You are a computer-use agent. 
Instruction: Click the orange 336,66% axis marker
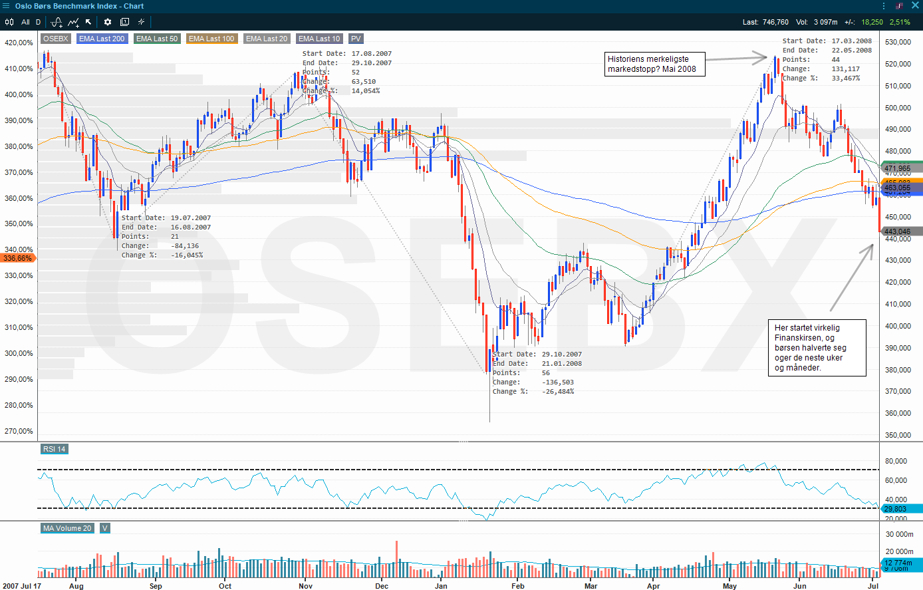tap(18, 258)
